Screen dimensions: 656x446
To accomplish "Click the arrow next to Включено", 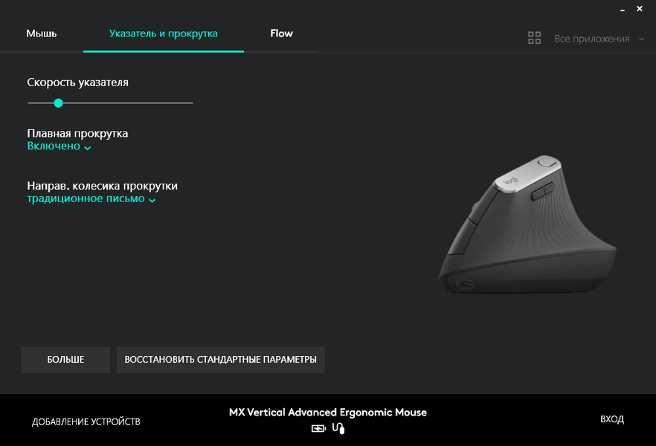I will coord(87,148).
